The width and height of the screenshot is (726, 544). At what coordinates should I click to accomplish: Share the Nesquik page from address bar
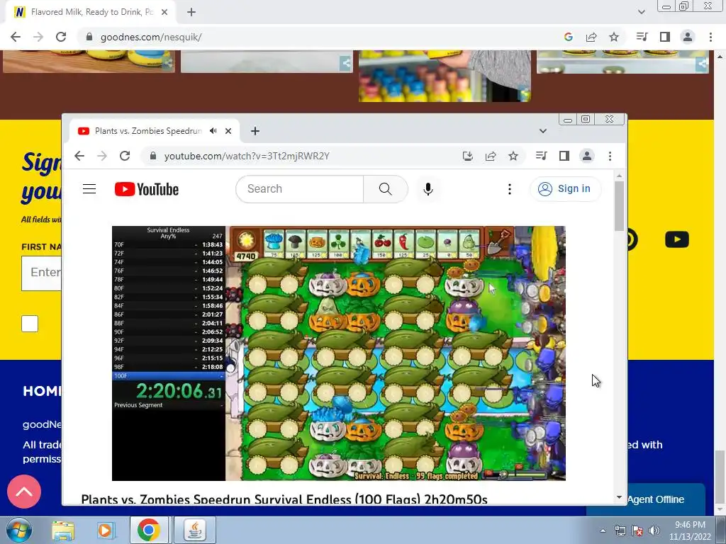591,37
